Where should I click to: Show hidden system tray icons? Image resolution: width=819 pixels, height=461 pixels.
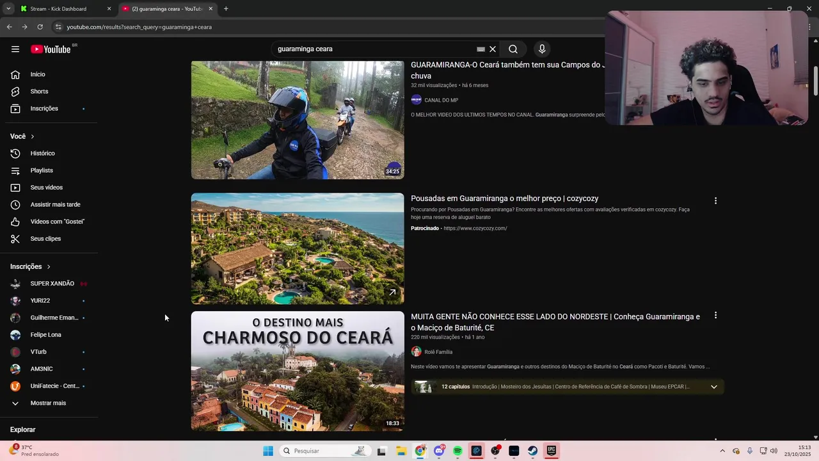click(722, 451)
